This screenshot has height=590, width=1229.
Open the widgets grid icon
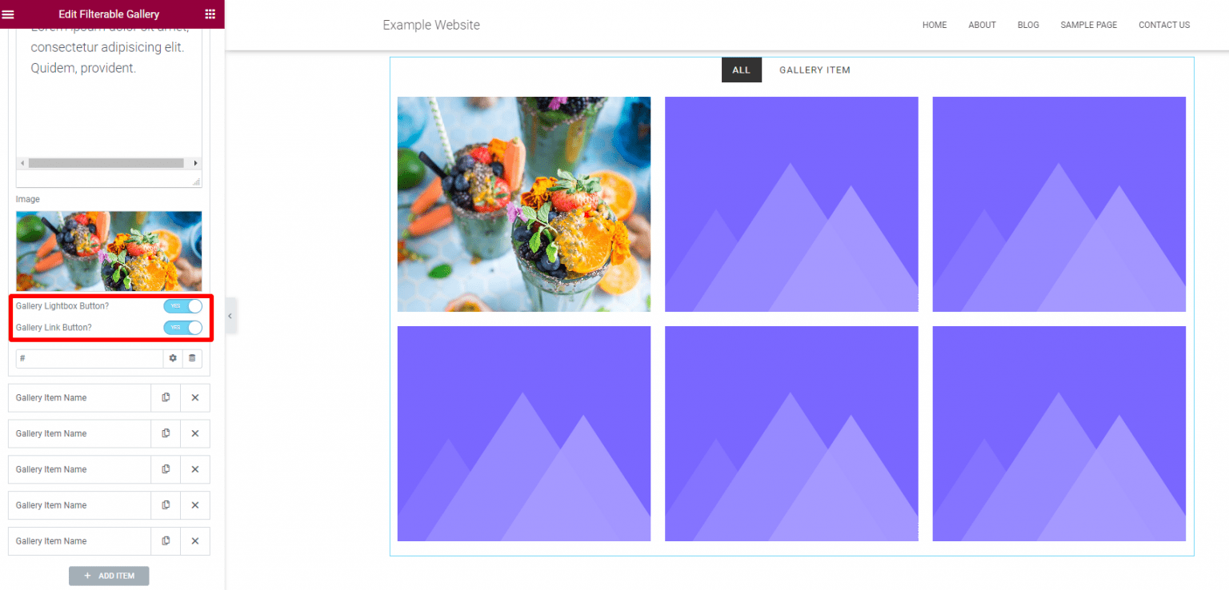210,14
